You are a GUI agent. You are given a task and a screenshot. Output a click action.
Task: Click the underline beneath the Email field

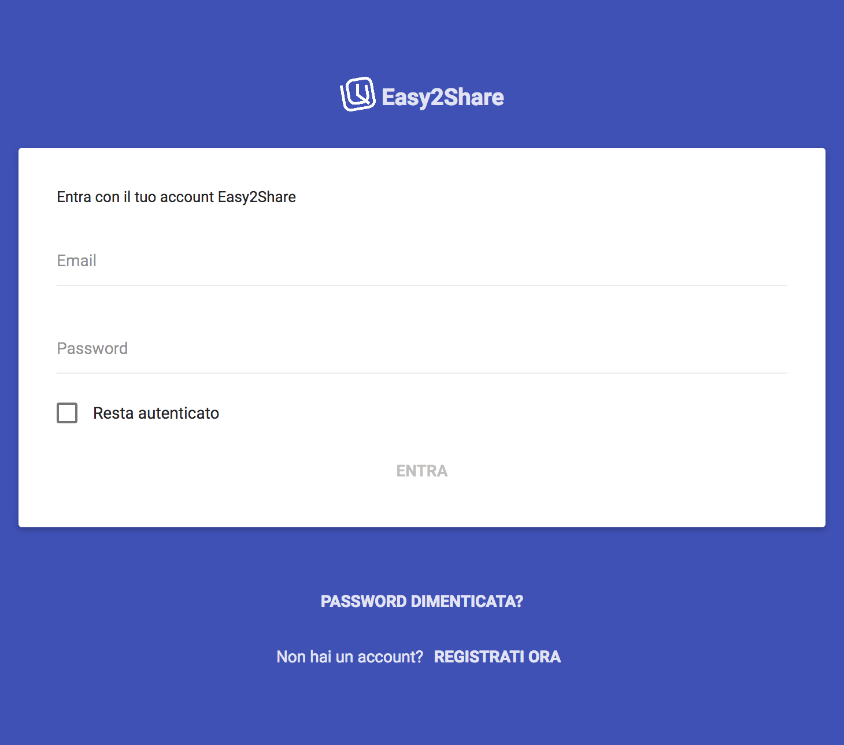tap(421, 285)
